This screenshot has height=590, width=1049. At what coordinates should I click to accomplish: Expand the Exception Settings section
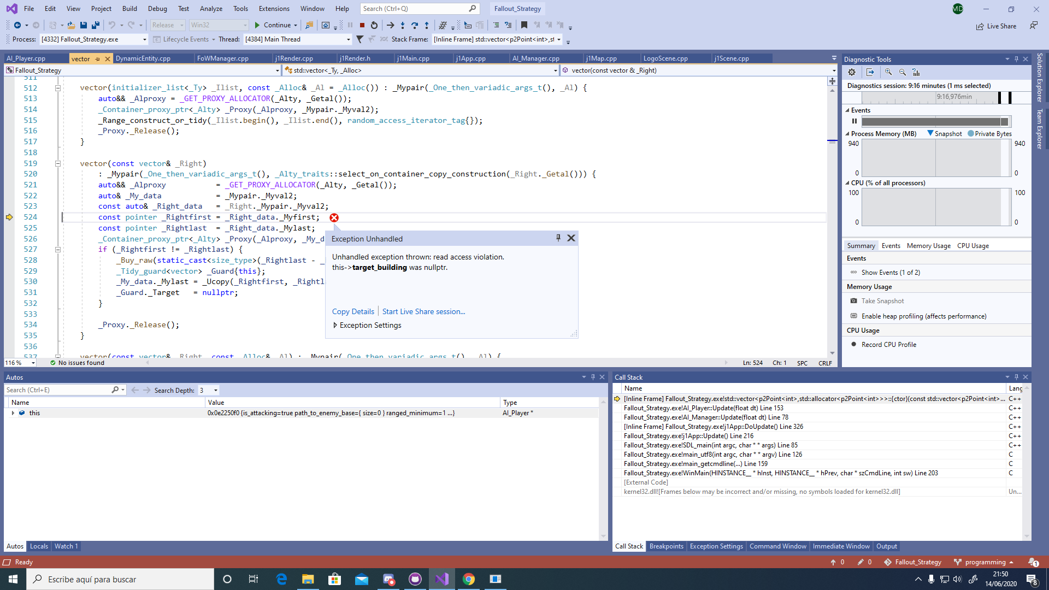pos(335,325)
